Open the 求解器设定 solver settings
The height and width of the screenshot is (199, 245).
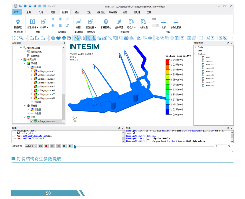click(106, 22)
